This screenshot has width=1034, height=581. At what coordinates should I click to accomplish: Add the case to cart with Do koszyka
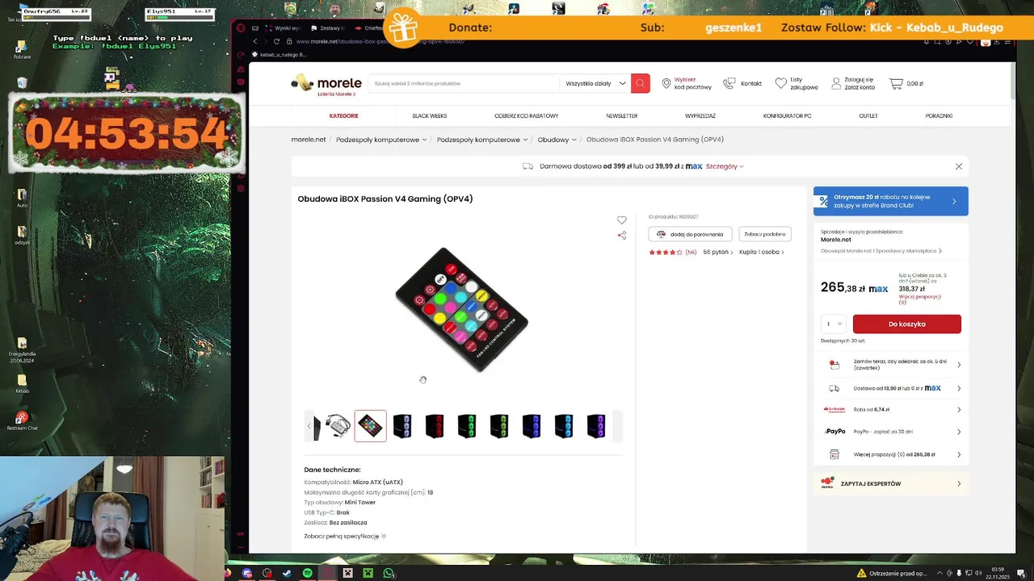[x=907, y=324]
